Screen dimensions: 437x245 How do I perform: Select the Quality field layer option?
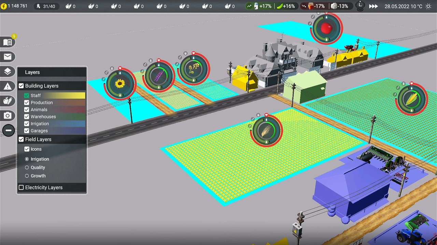27,167
